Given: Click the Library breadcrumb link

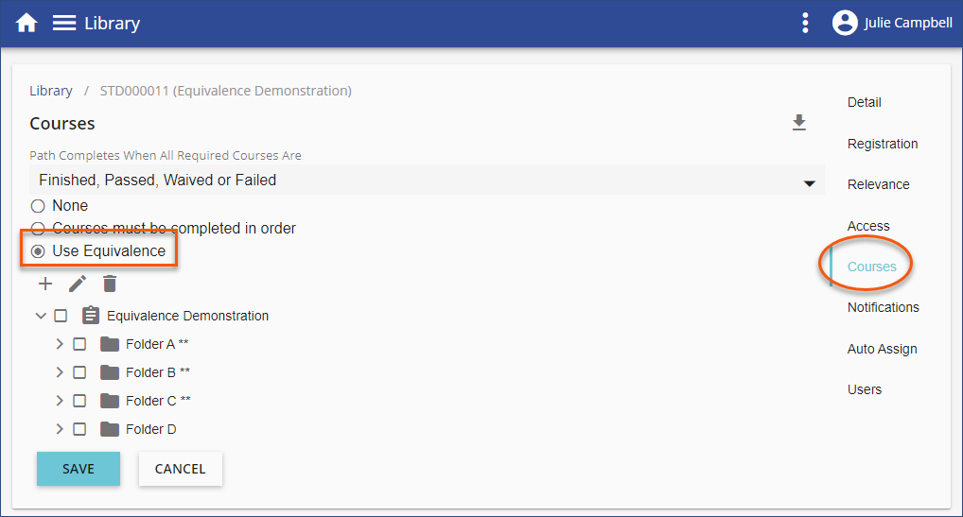Looking at the screenshot, I should (51, 91).
